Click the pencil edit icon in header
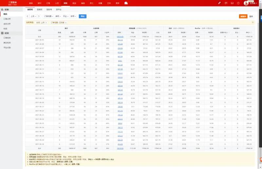 coord(219,3)
